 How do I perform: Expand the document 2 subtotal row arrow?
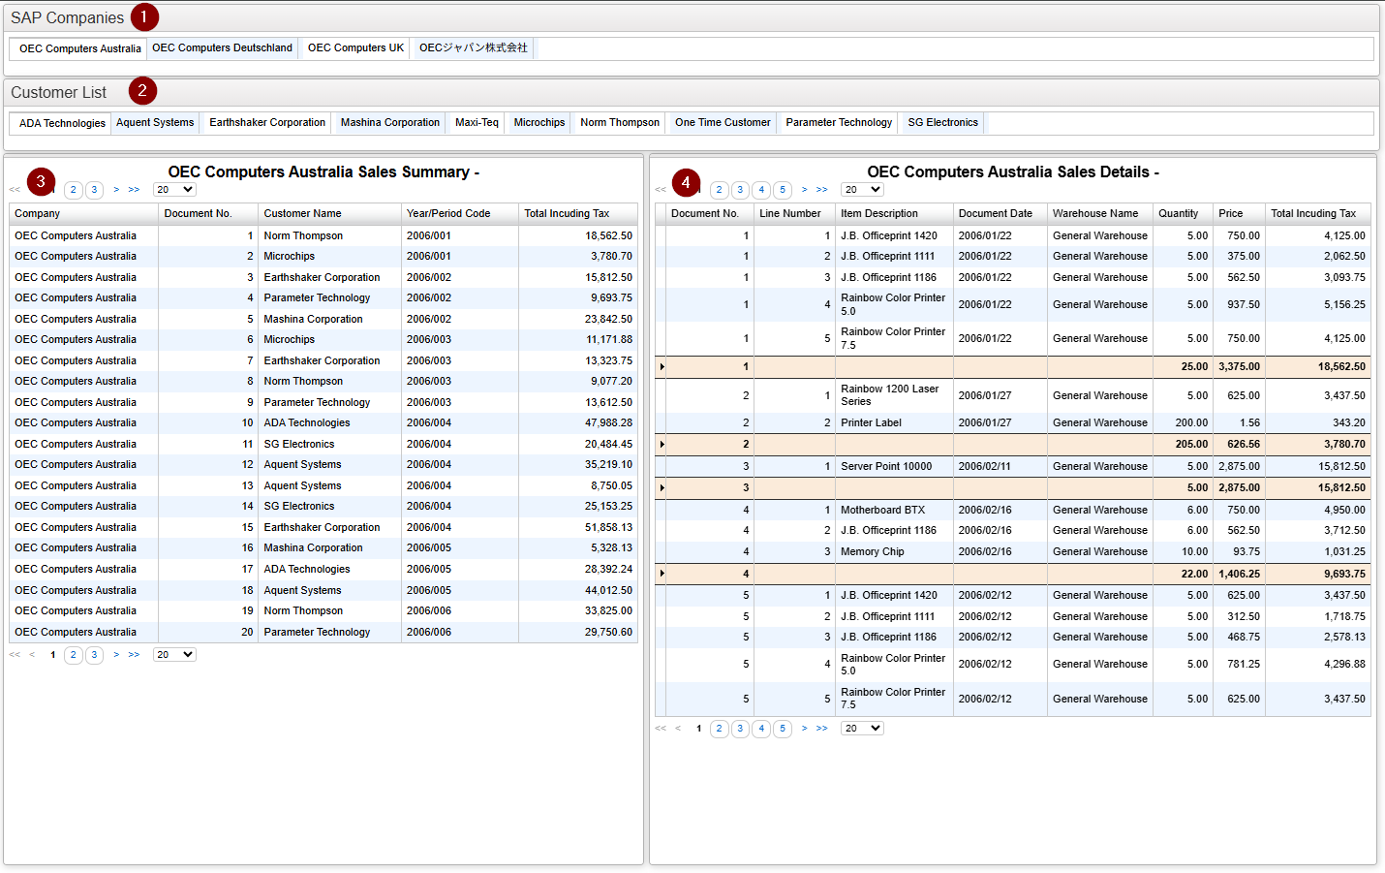tap(662, 445)
